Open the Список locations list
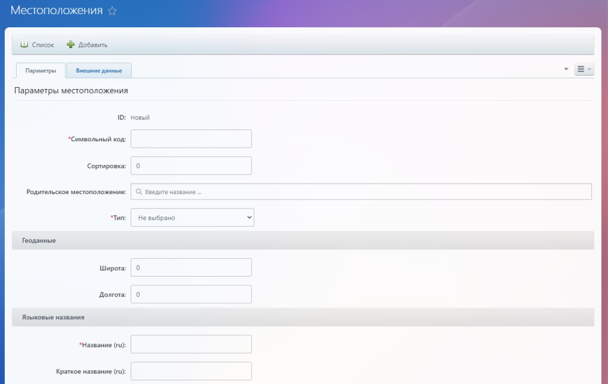The height and width of the screenshot is (384, 608). tap(37, 45)
